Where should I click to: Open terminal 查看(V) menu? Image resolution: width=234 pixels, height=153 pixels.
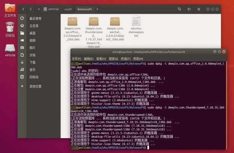click(101, 59)
